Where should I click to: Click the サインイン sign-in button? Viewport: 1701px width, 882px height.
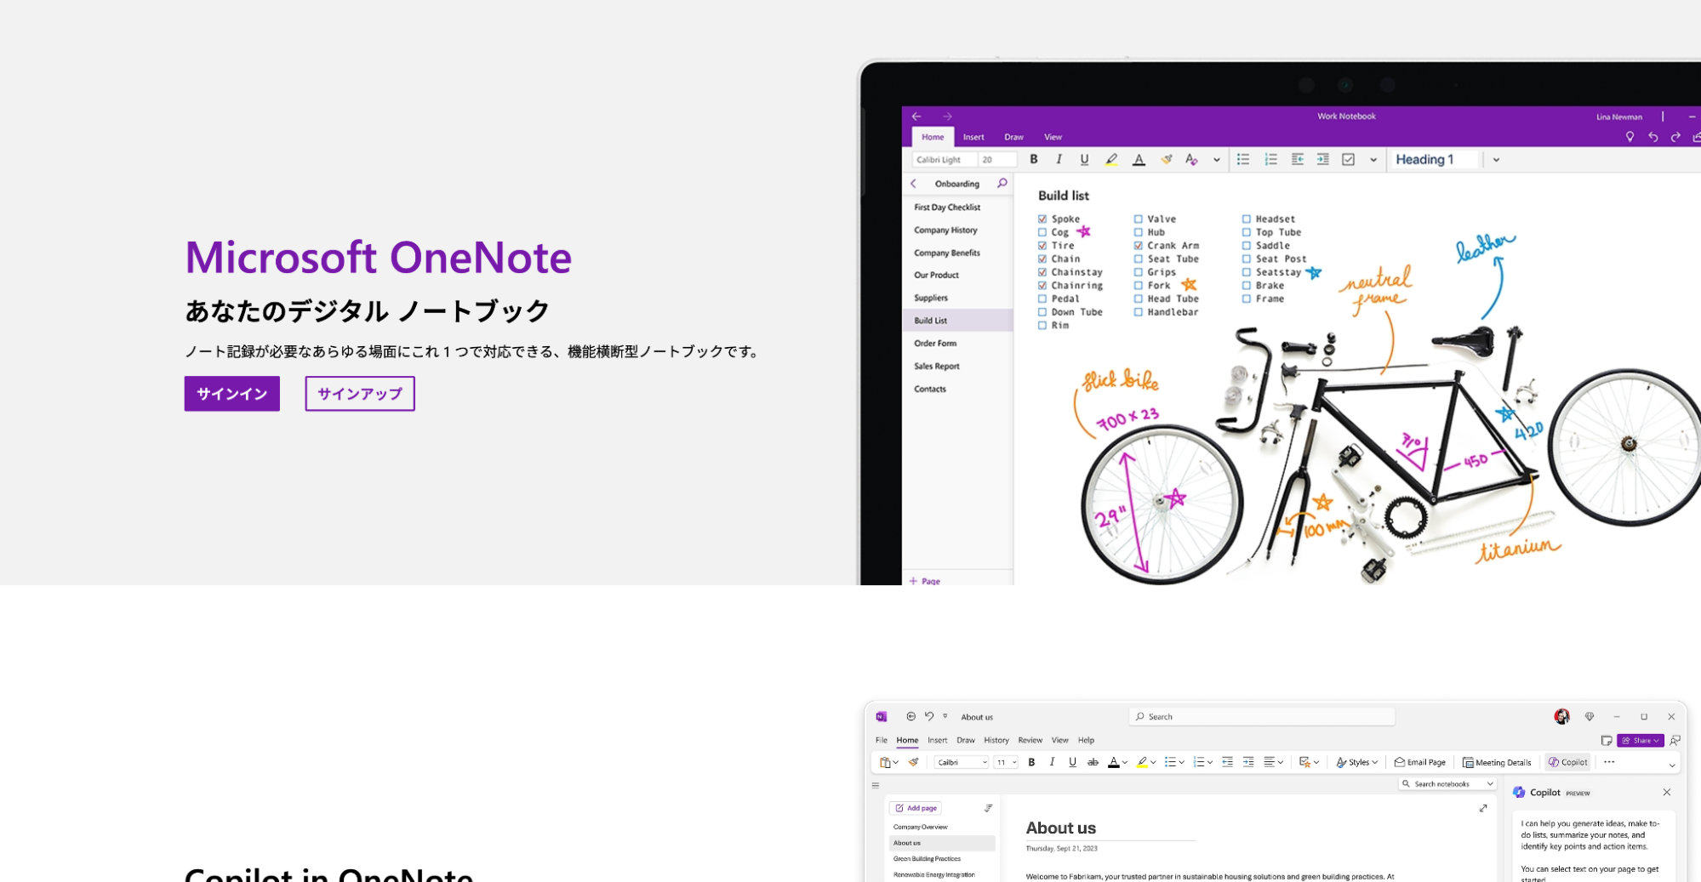pos(231,394)
